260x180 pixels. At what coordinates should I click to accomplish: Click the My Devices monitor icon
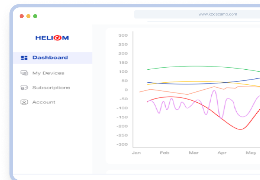pos(24,73)
